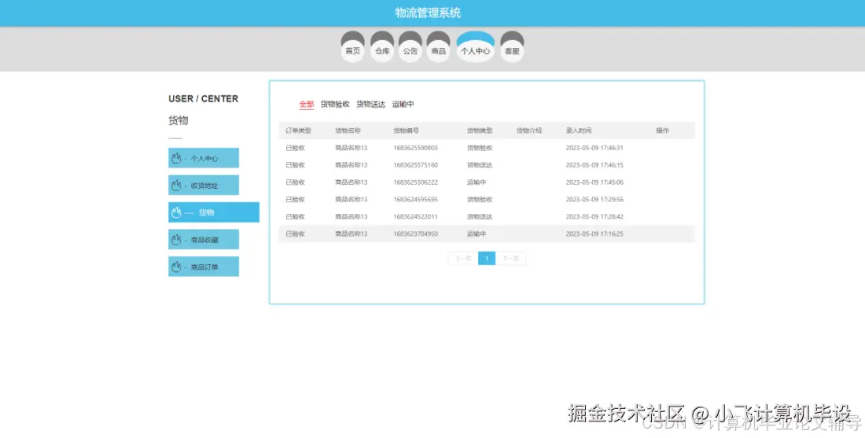Click timestamp 2023-05-09 17:16:25

pos(594,234)
